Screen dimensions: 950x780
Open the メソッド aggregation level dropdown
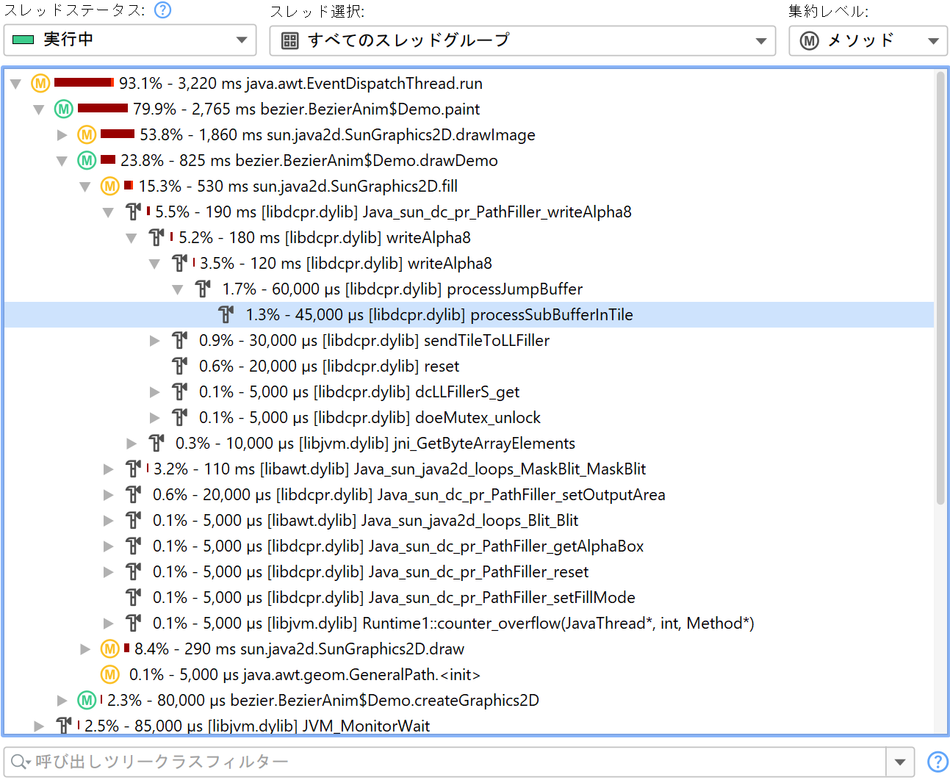[x=868, y=40]
